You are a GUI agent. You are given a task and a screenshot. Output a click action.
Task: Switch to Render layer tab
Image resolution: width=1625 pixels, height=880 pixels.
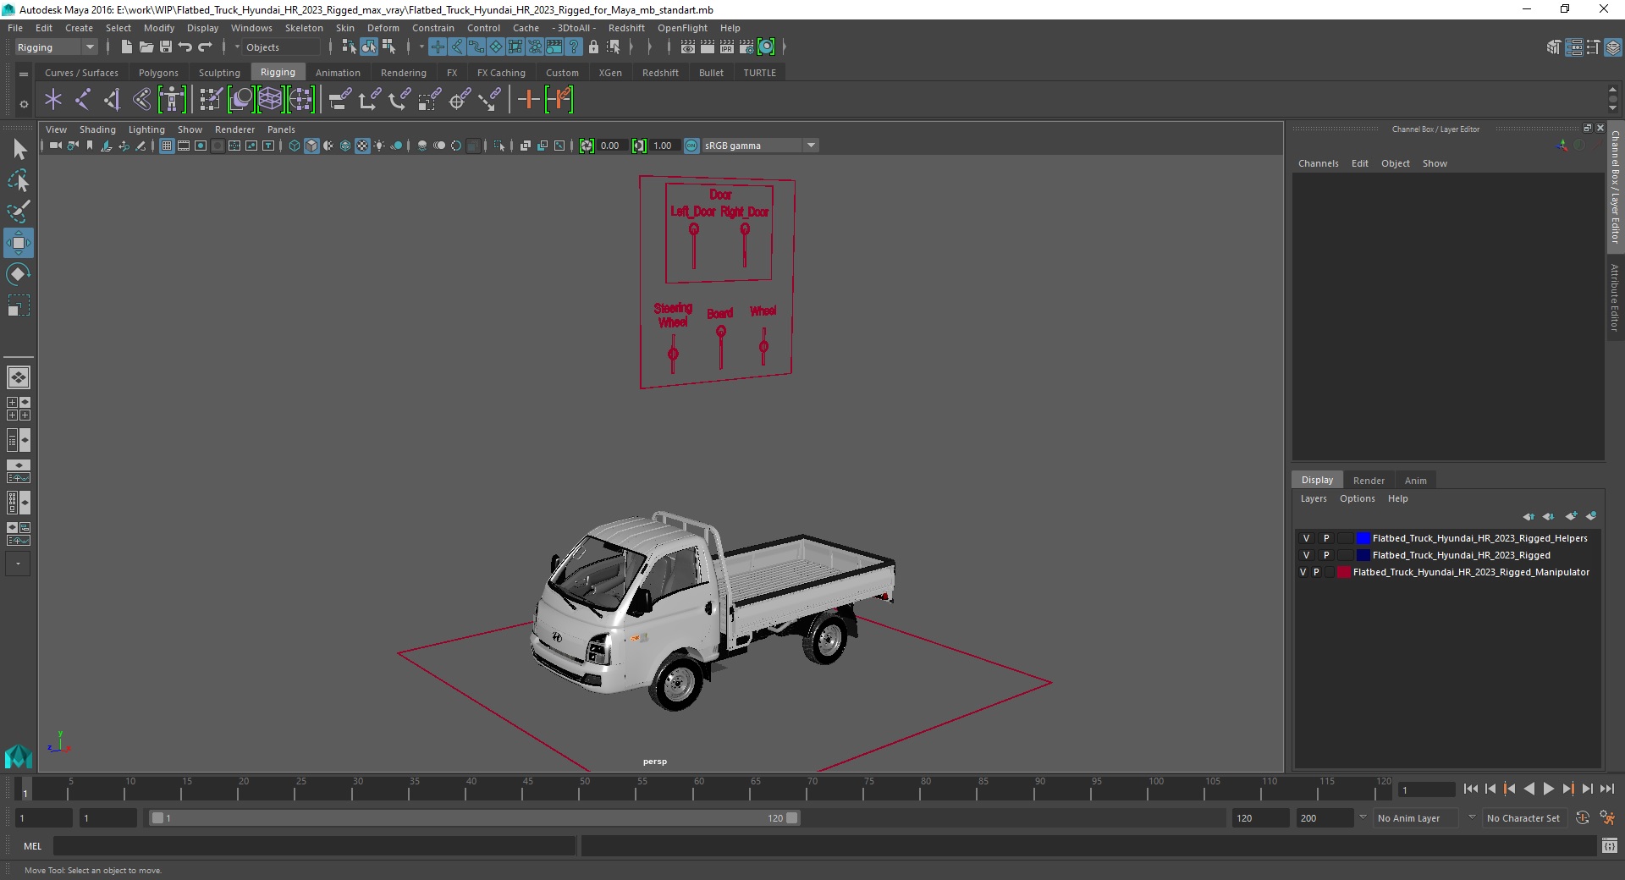pos(1369,480)
